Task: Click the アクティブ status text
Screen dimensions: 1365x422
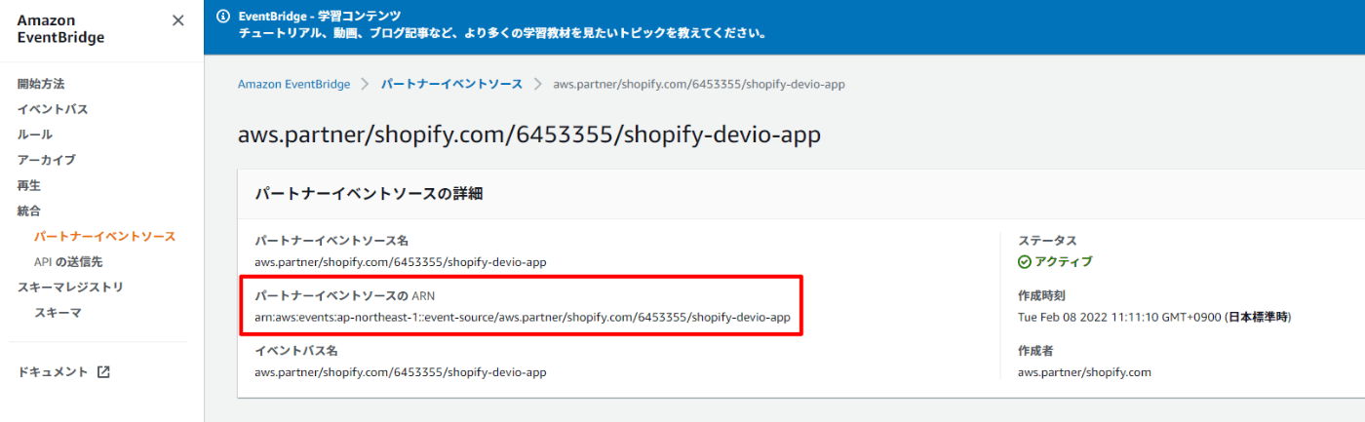Action: click(x=1064, y=262)
